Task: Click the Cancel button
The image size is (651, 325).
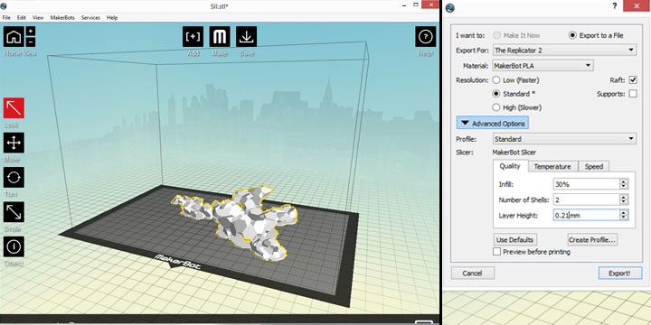Action: tap(473, 274)
